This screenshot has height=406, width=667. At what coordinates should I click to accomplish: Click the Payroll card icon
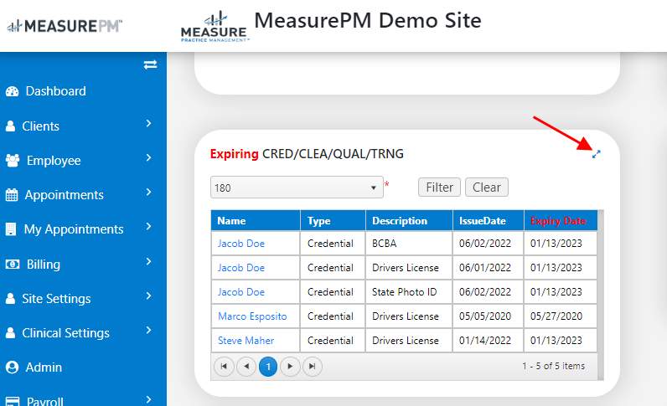tap(13, 401)
